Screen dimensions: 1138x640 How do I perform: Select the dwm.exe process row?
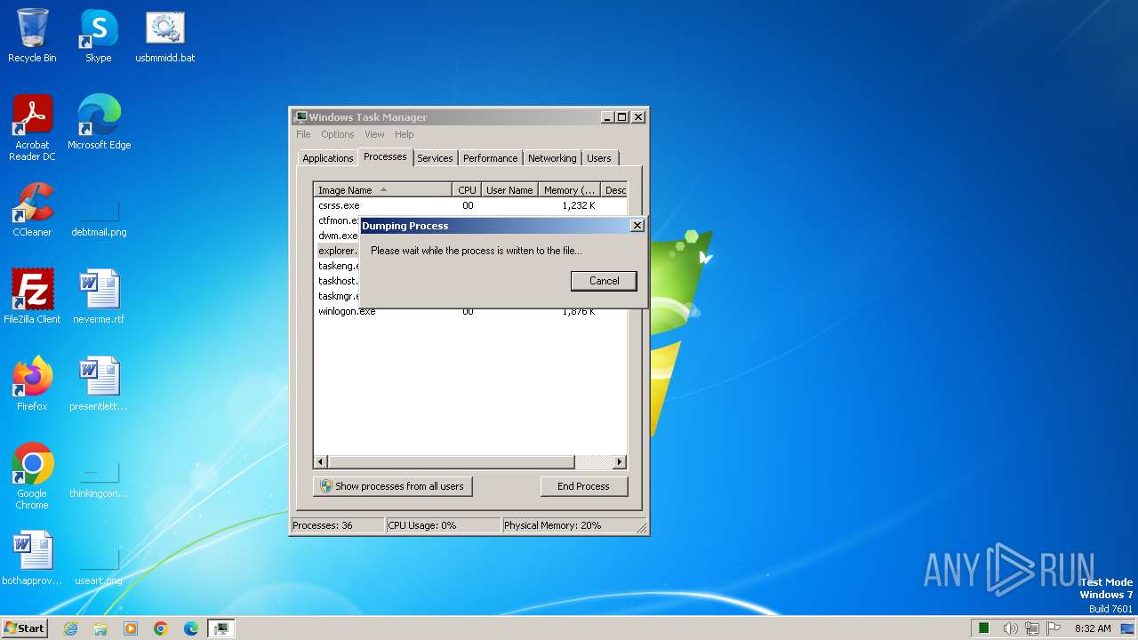[x=338, y=236]
